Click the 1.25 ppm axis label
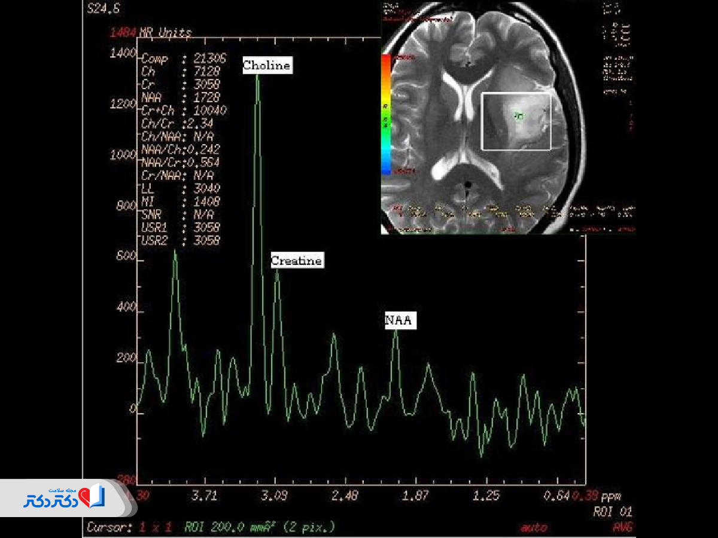This screenshot has height=538, width=718. pyautogui.click(x=486, y=496)
